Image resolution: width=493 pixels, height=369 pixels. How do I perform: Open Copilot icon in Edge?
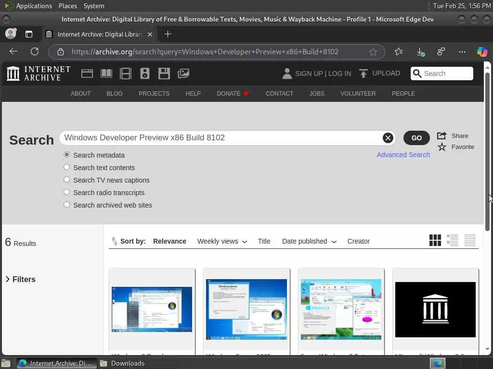tap(482, 51)
